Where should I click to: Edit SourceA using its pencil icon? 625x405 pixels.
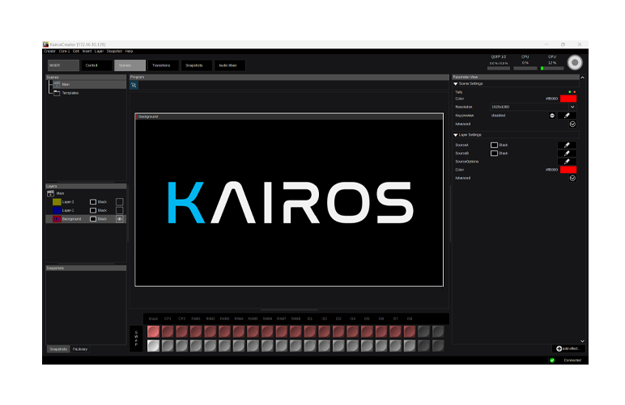(567, 145)
